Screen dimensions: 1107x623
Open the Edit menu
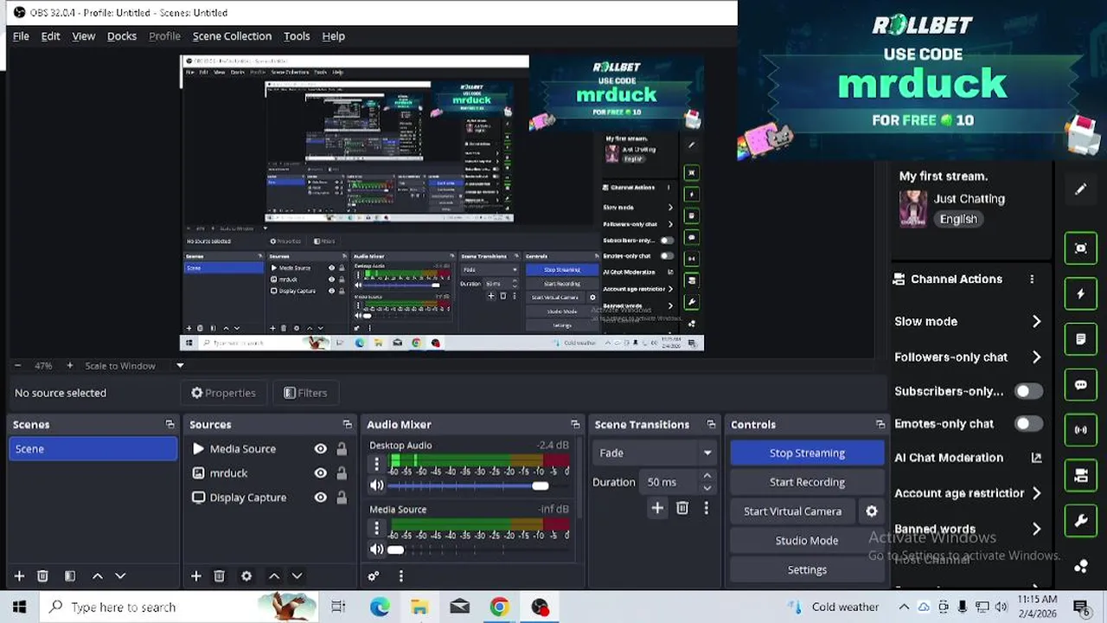coord(50,36)
